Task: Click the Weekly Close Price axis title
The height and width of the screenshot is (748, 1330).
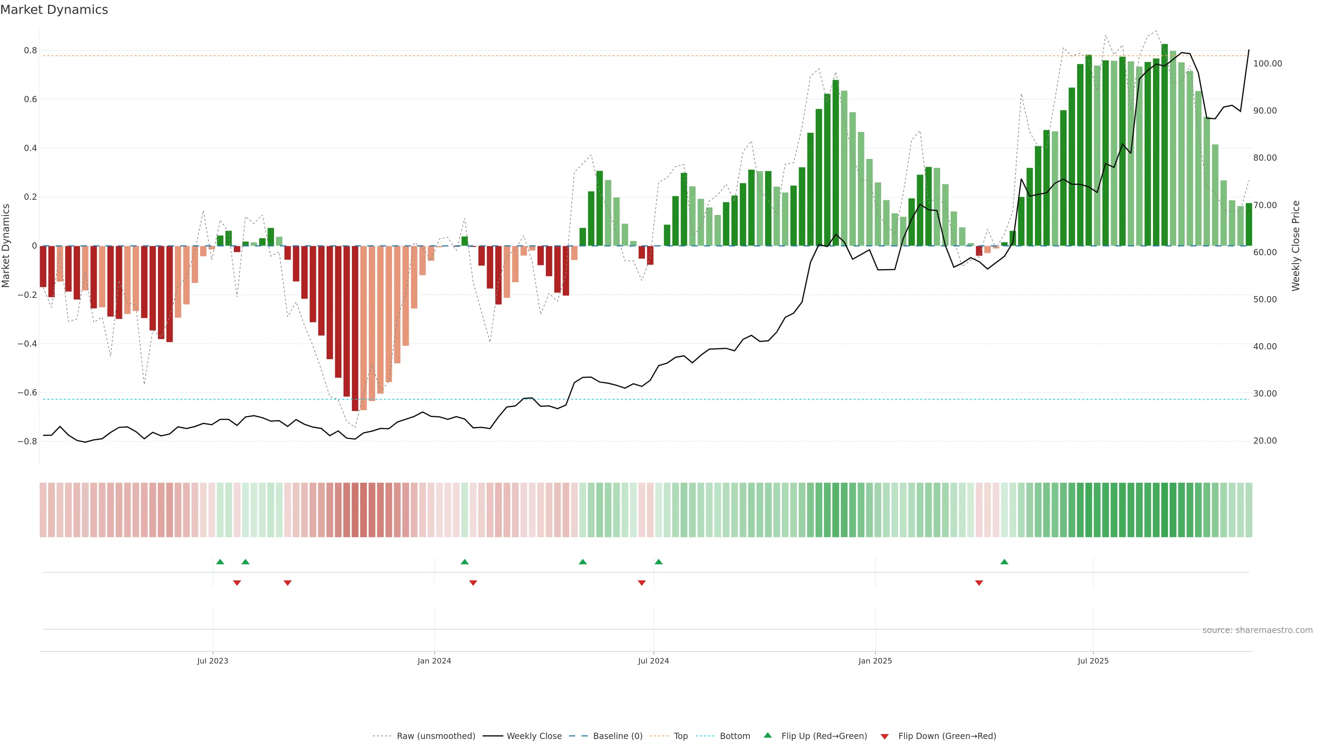Action: 1296,246
